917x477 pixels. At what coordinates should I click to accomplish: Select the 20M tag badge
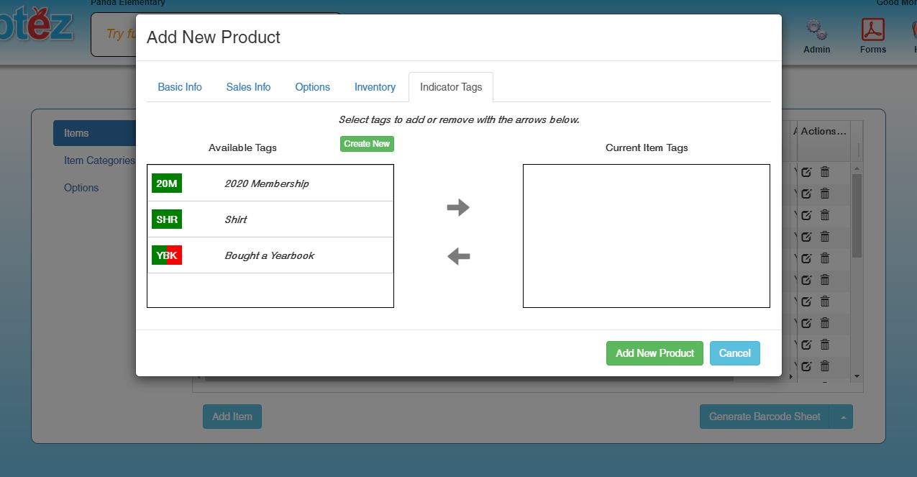click(x=167, y=183)
